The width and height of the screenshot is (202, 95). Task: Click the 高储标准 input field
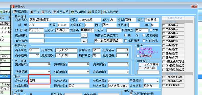coord(39,64)
